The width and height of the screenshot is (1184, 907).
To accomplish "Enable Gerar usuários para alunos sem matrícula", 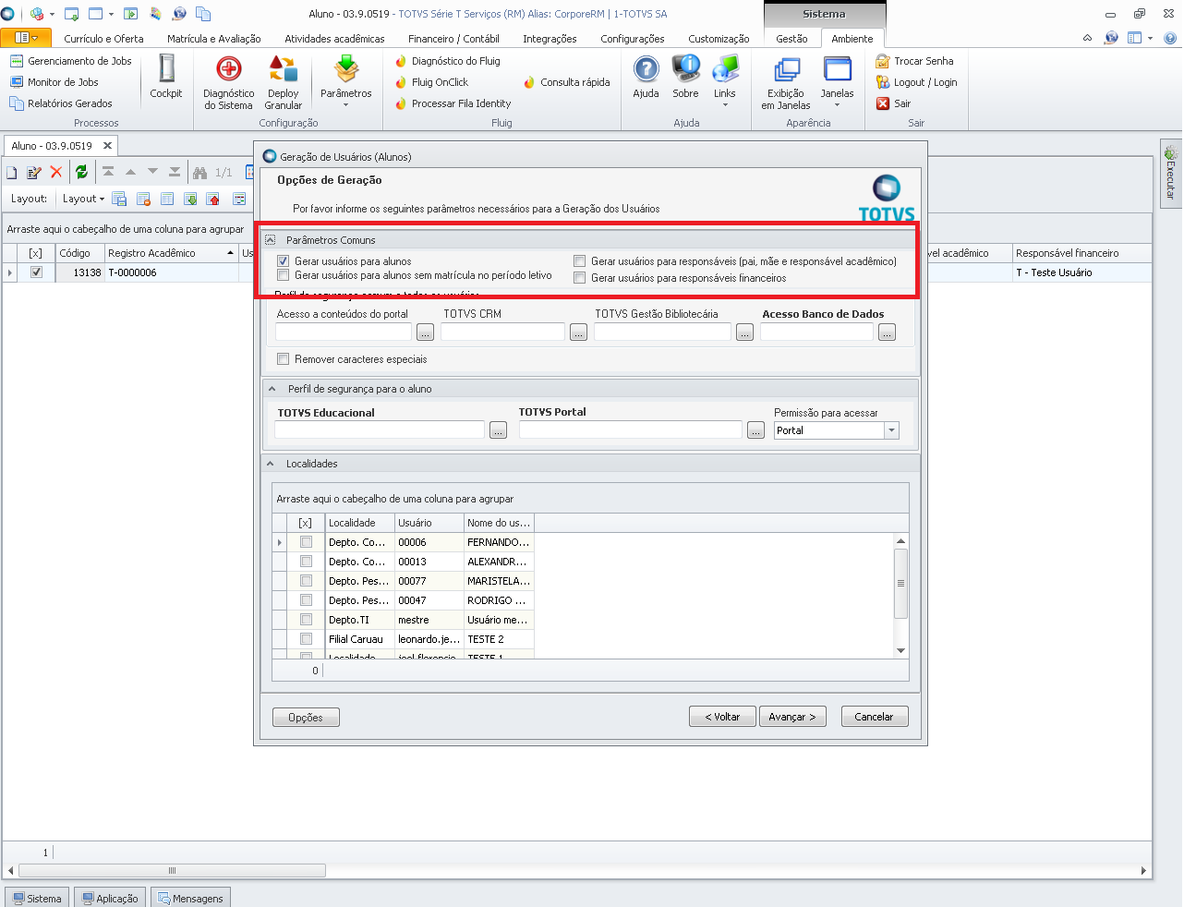I will point(284,275).
